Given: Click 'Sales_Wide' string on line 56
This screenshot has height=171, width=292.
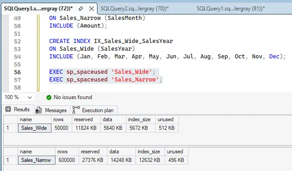Looking at the screenshot, I should [131, 72].
